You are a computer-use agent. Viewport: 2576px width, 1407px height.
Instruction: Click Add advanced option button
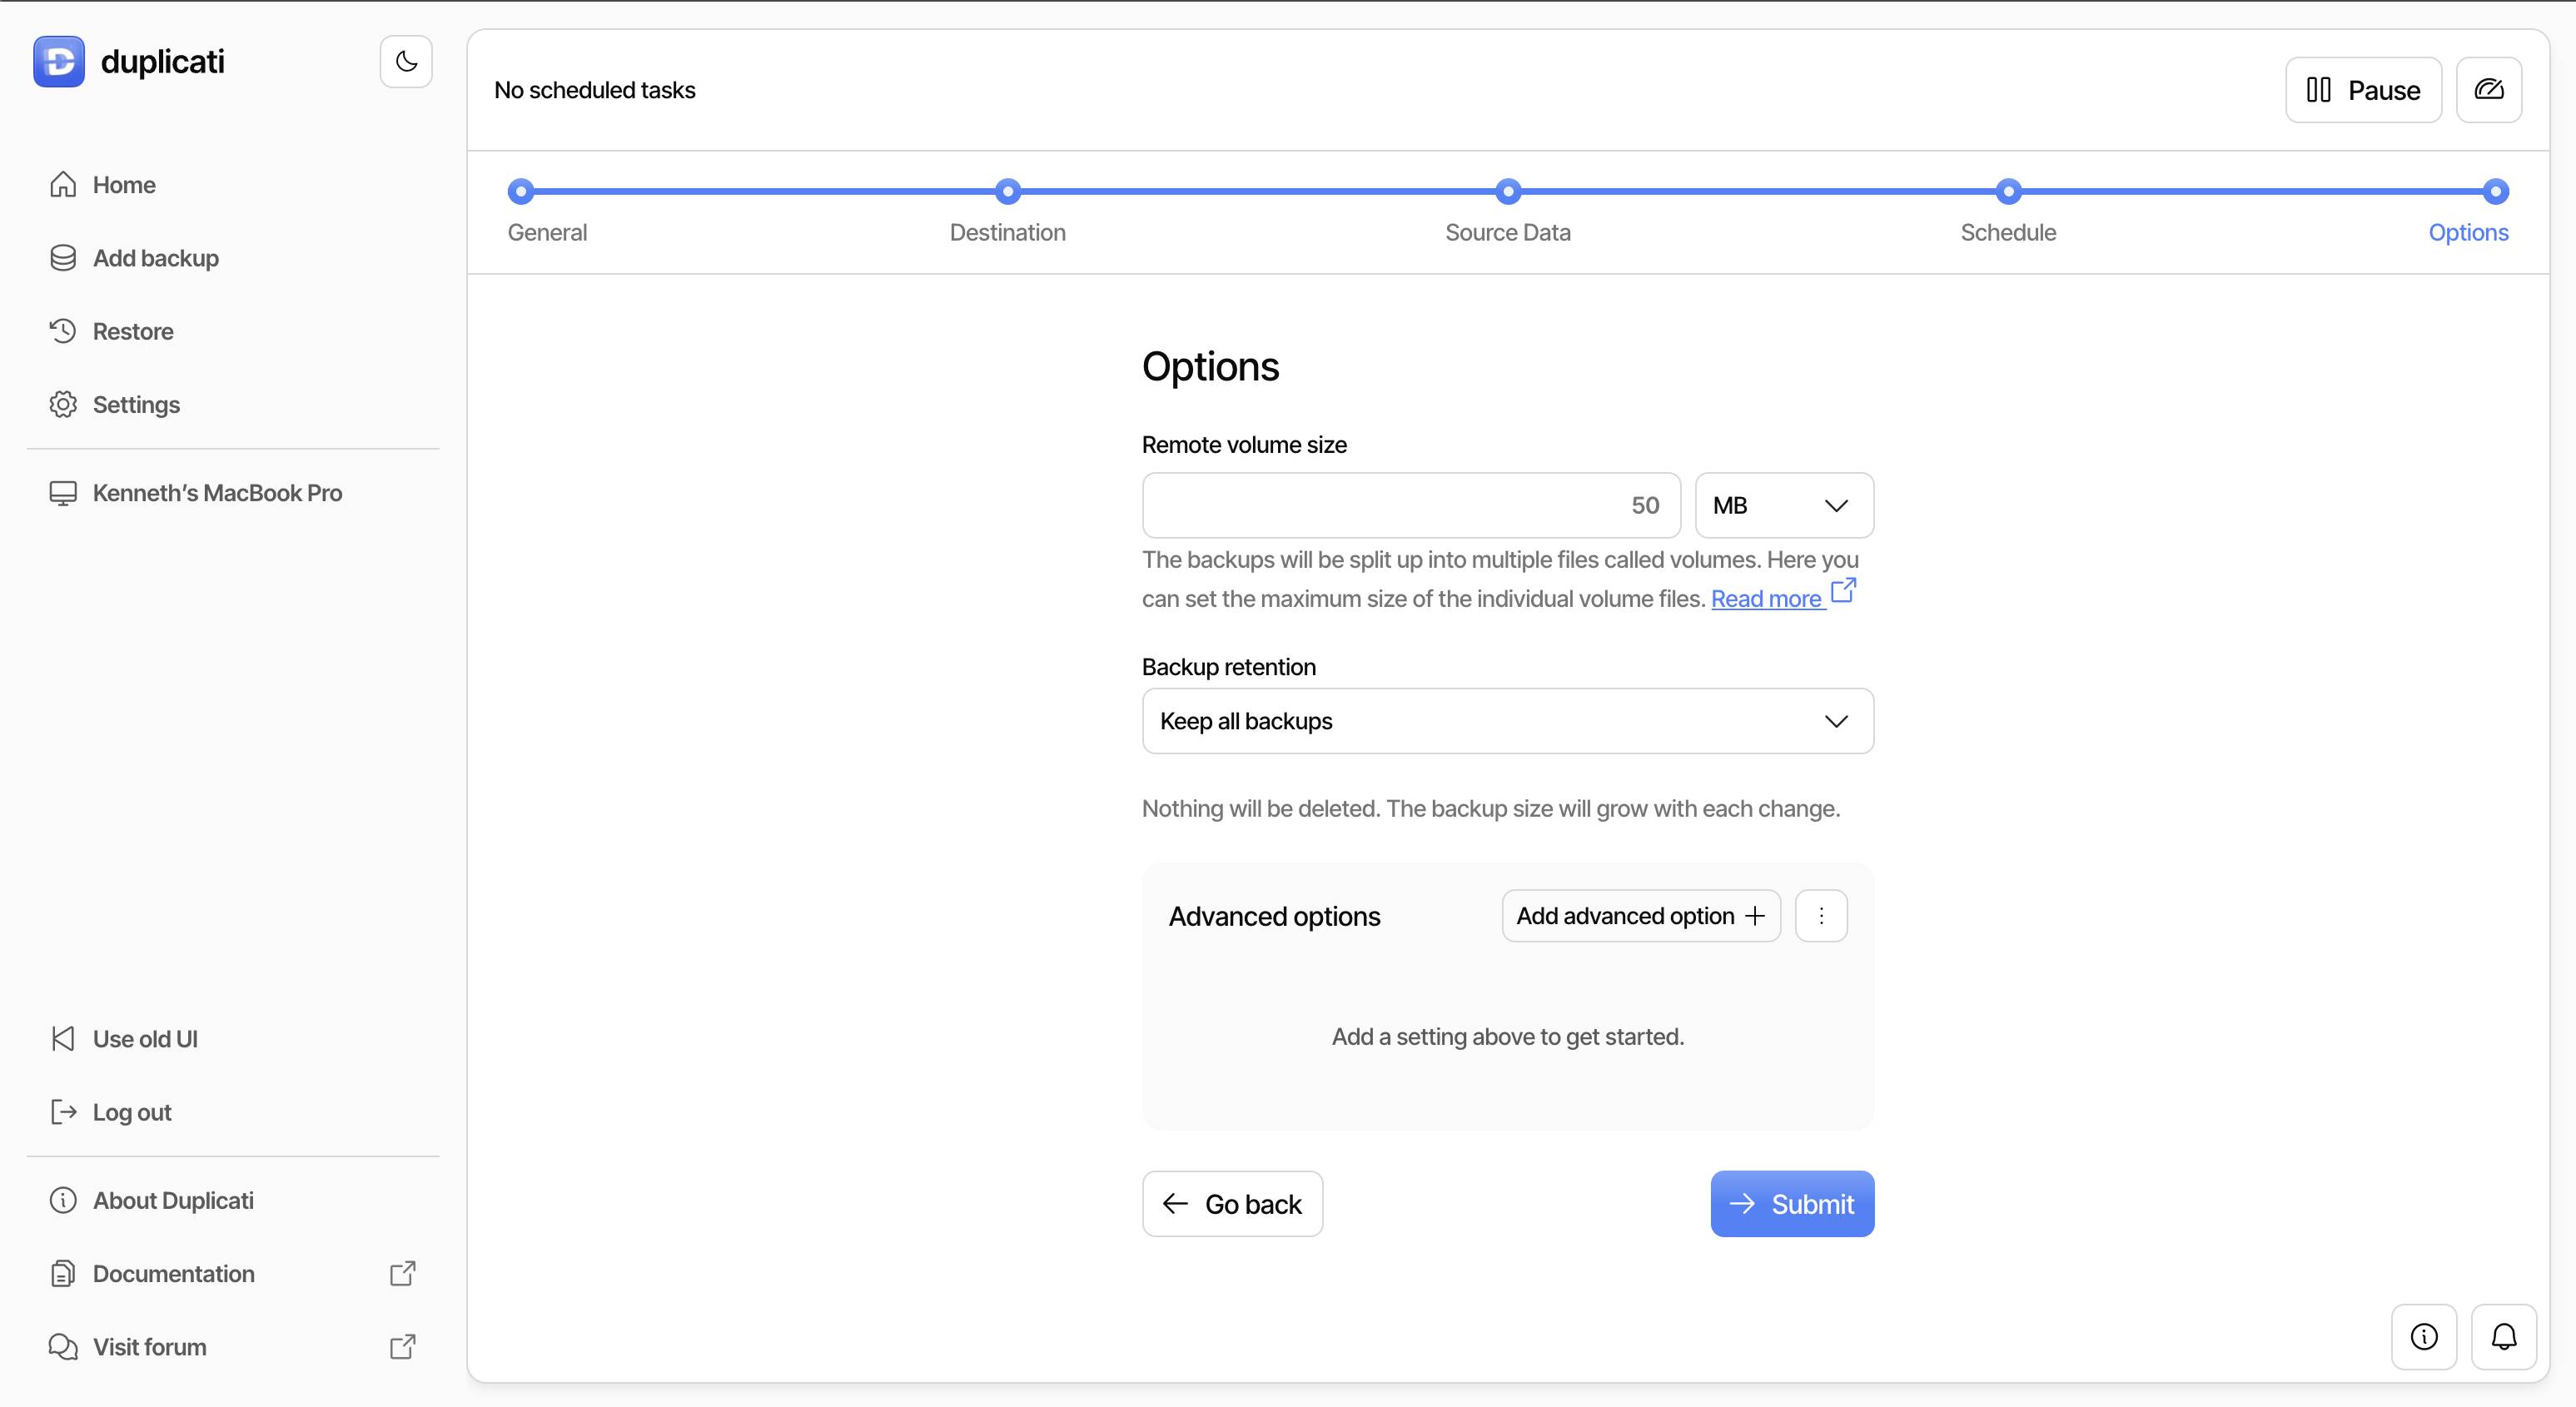coord(1640,915)
